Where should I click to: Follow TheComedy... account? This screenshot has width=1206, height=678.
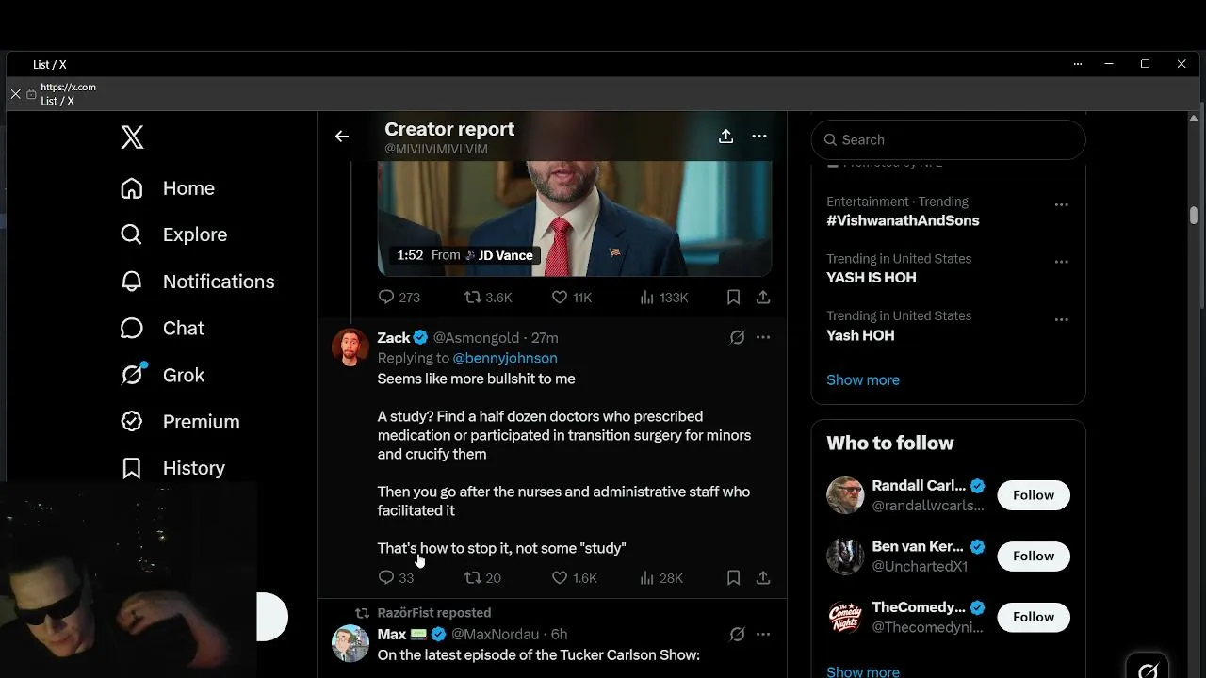(1034, 617)
